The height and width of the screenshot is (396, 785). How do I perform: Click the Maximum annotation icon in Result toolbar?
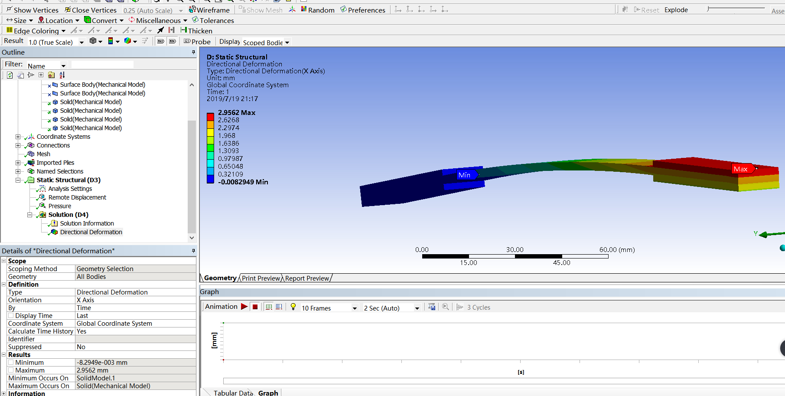(x=161, y=41)
